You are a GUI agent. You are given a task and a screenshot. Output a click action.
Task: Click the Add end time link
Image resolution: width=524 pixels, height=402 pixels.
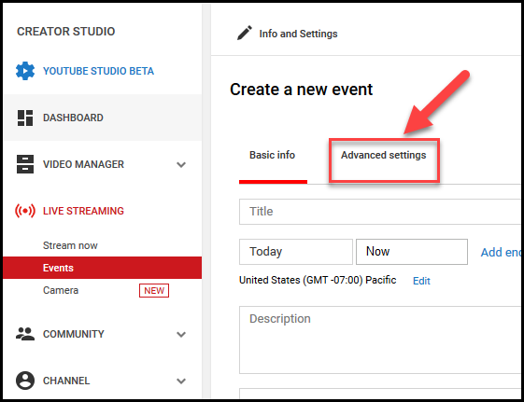tap(501, 252)
